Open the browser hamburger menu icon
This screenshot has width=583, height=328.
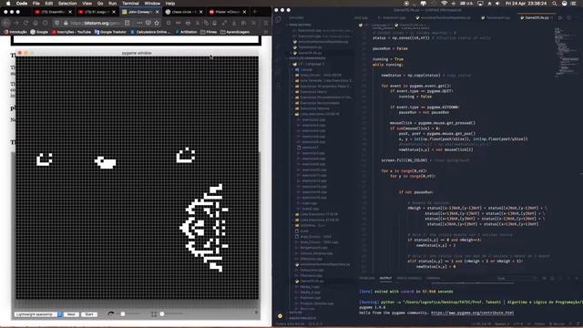265,23
